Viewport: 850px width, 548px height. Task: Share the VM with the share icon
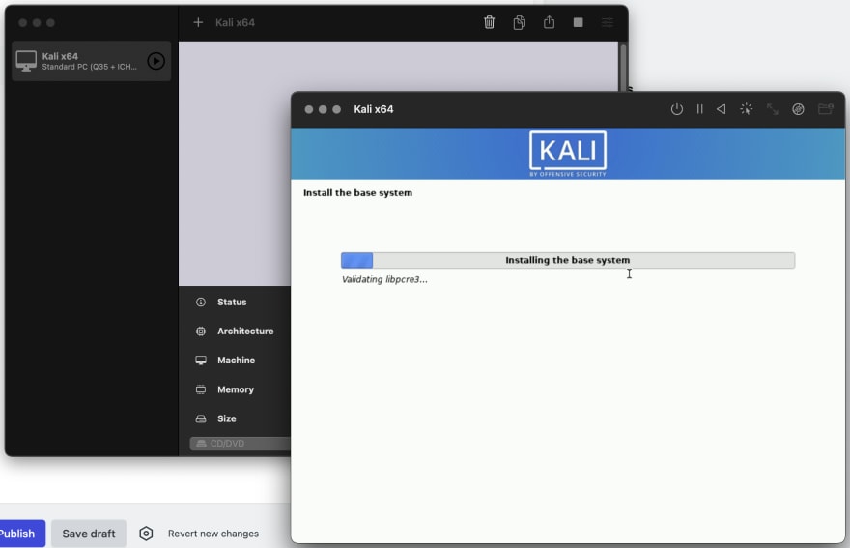point(550,21)
